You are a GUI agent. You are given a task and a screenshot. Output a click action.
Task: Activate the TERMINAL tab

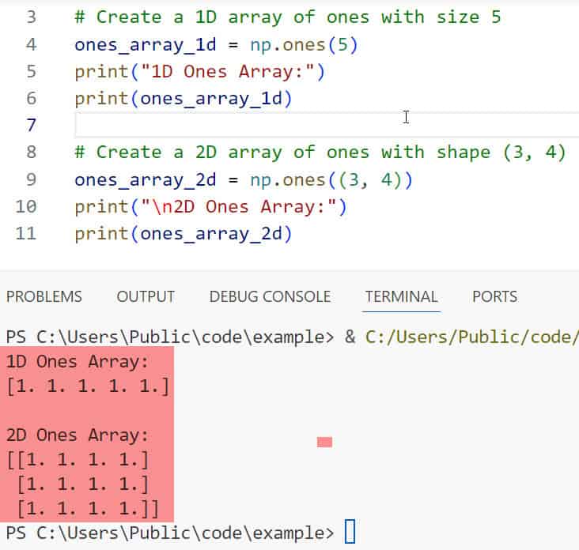pyautogui.click(x=401, y=296)
